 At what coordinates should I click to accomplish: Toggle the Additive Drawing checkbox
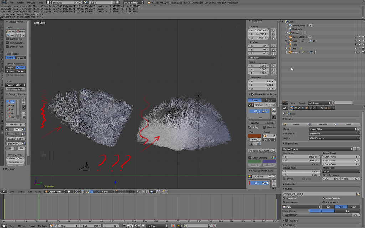[x=7, y=39]
